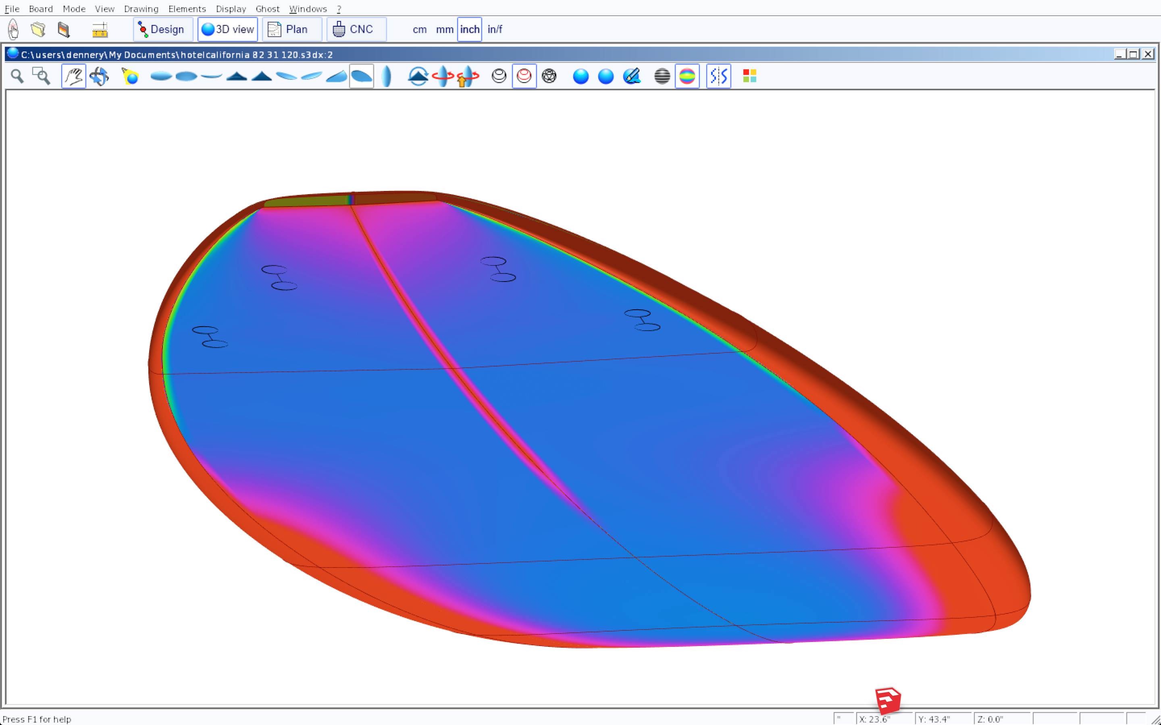Image resolution: width=1161 pixels, height=725 pixels.
Task: Select the pan hand tool
Action: (x=73, y=76)
